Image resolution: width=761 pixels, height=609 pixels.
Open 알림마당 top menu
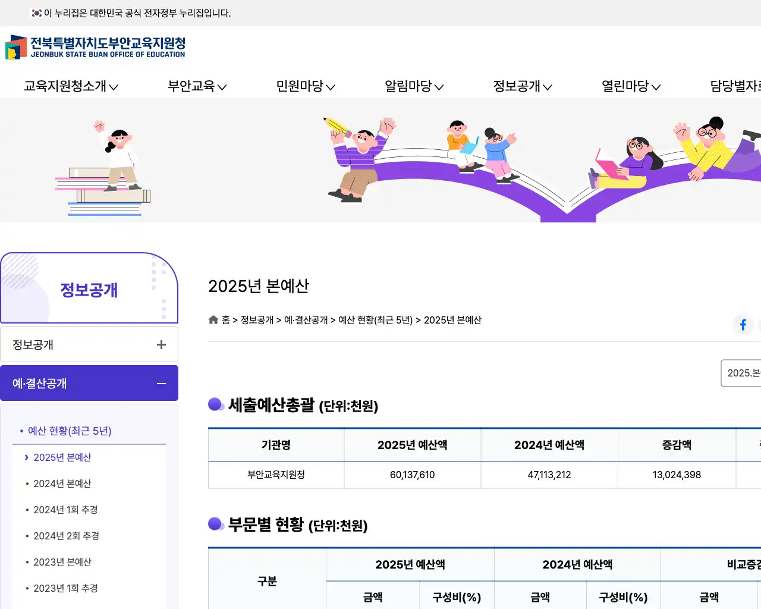414,86
